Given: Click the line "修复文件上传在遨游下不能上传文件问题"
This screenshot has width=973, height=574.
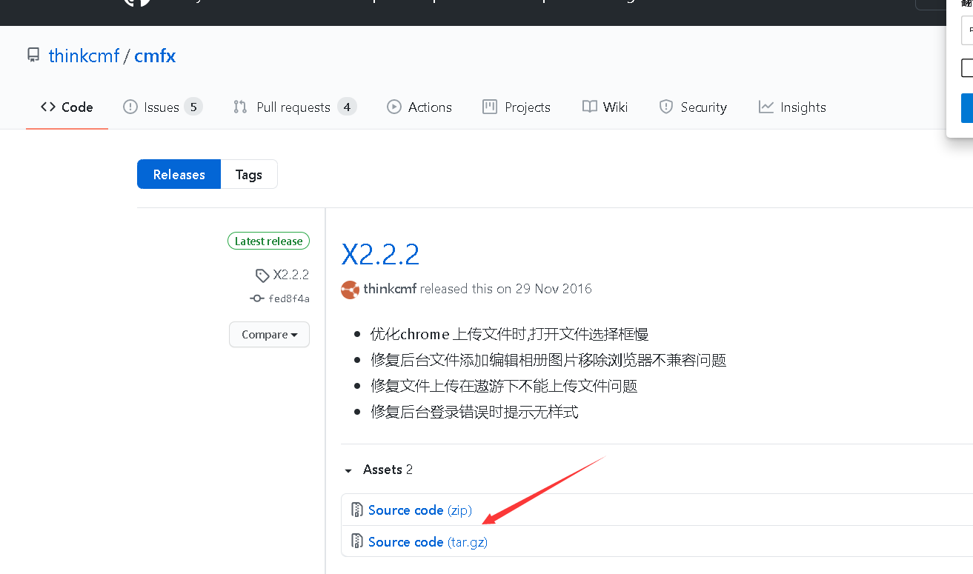Looking at the screenshot, I should [504, 386].
